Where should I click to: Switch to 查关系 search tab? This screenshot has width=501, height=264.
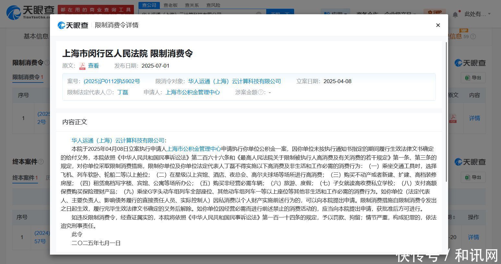click(x=192, y=5)
